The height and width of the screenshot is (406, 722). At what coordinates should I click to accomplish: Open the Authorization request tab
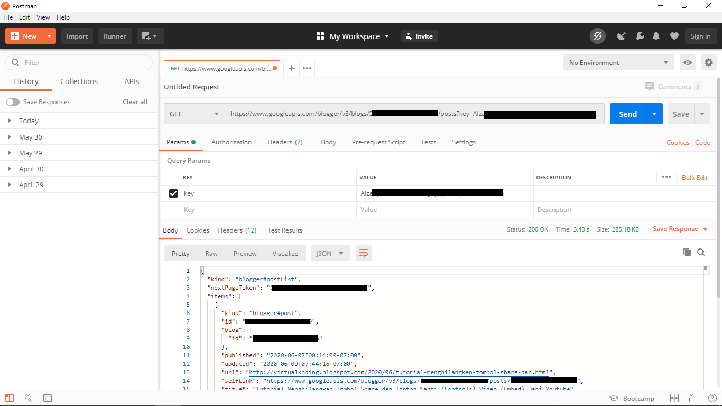[232, 142]
